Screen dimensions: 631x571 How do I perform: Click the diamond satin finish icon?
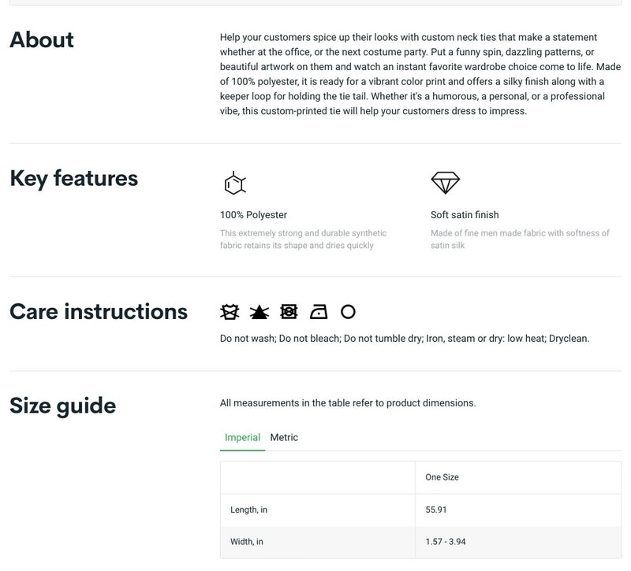click(445, 183)
